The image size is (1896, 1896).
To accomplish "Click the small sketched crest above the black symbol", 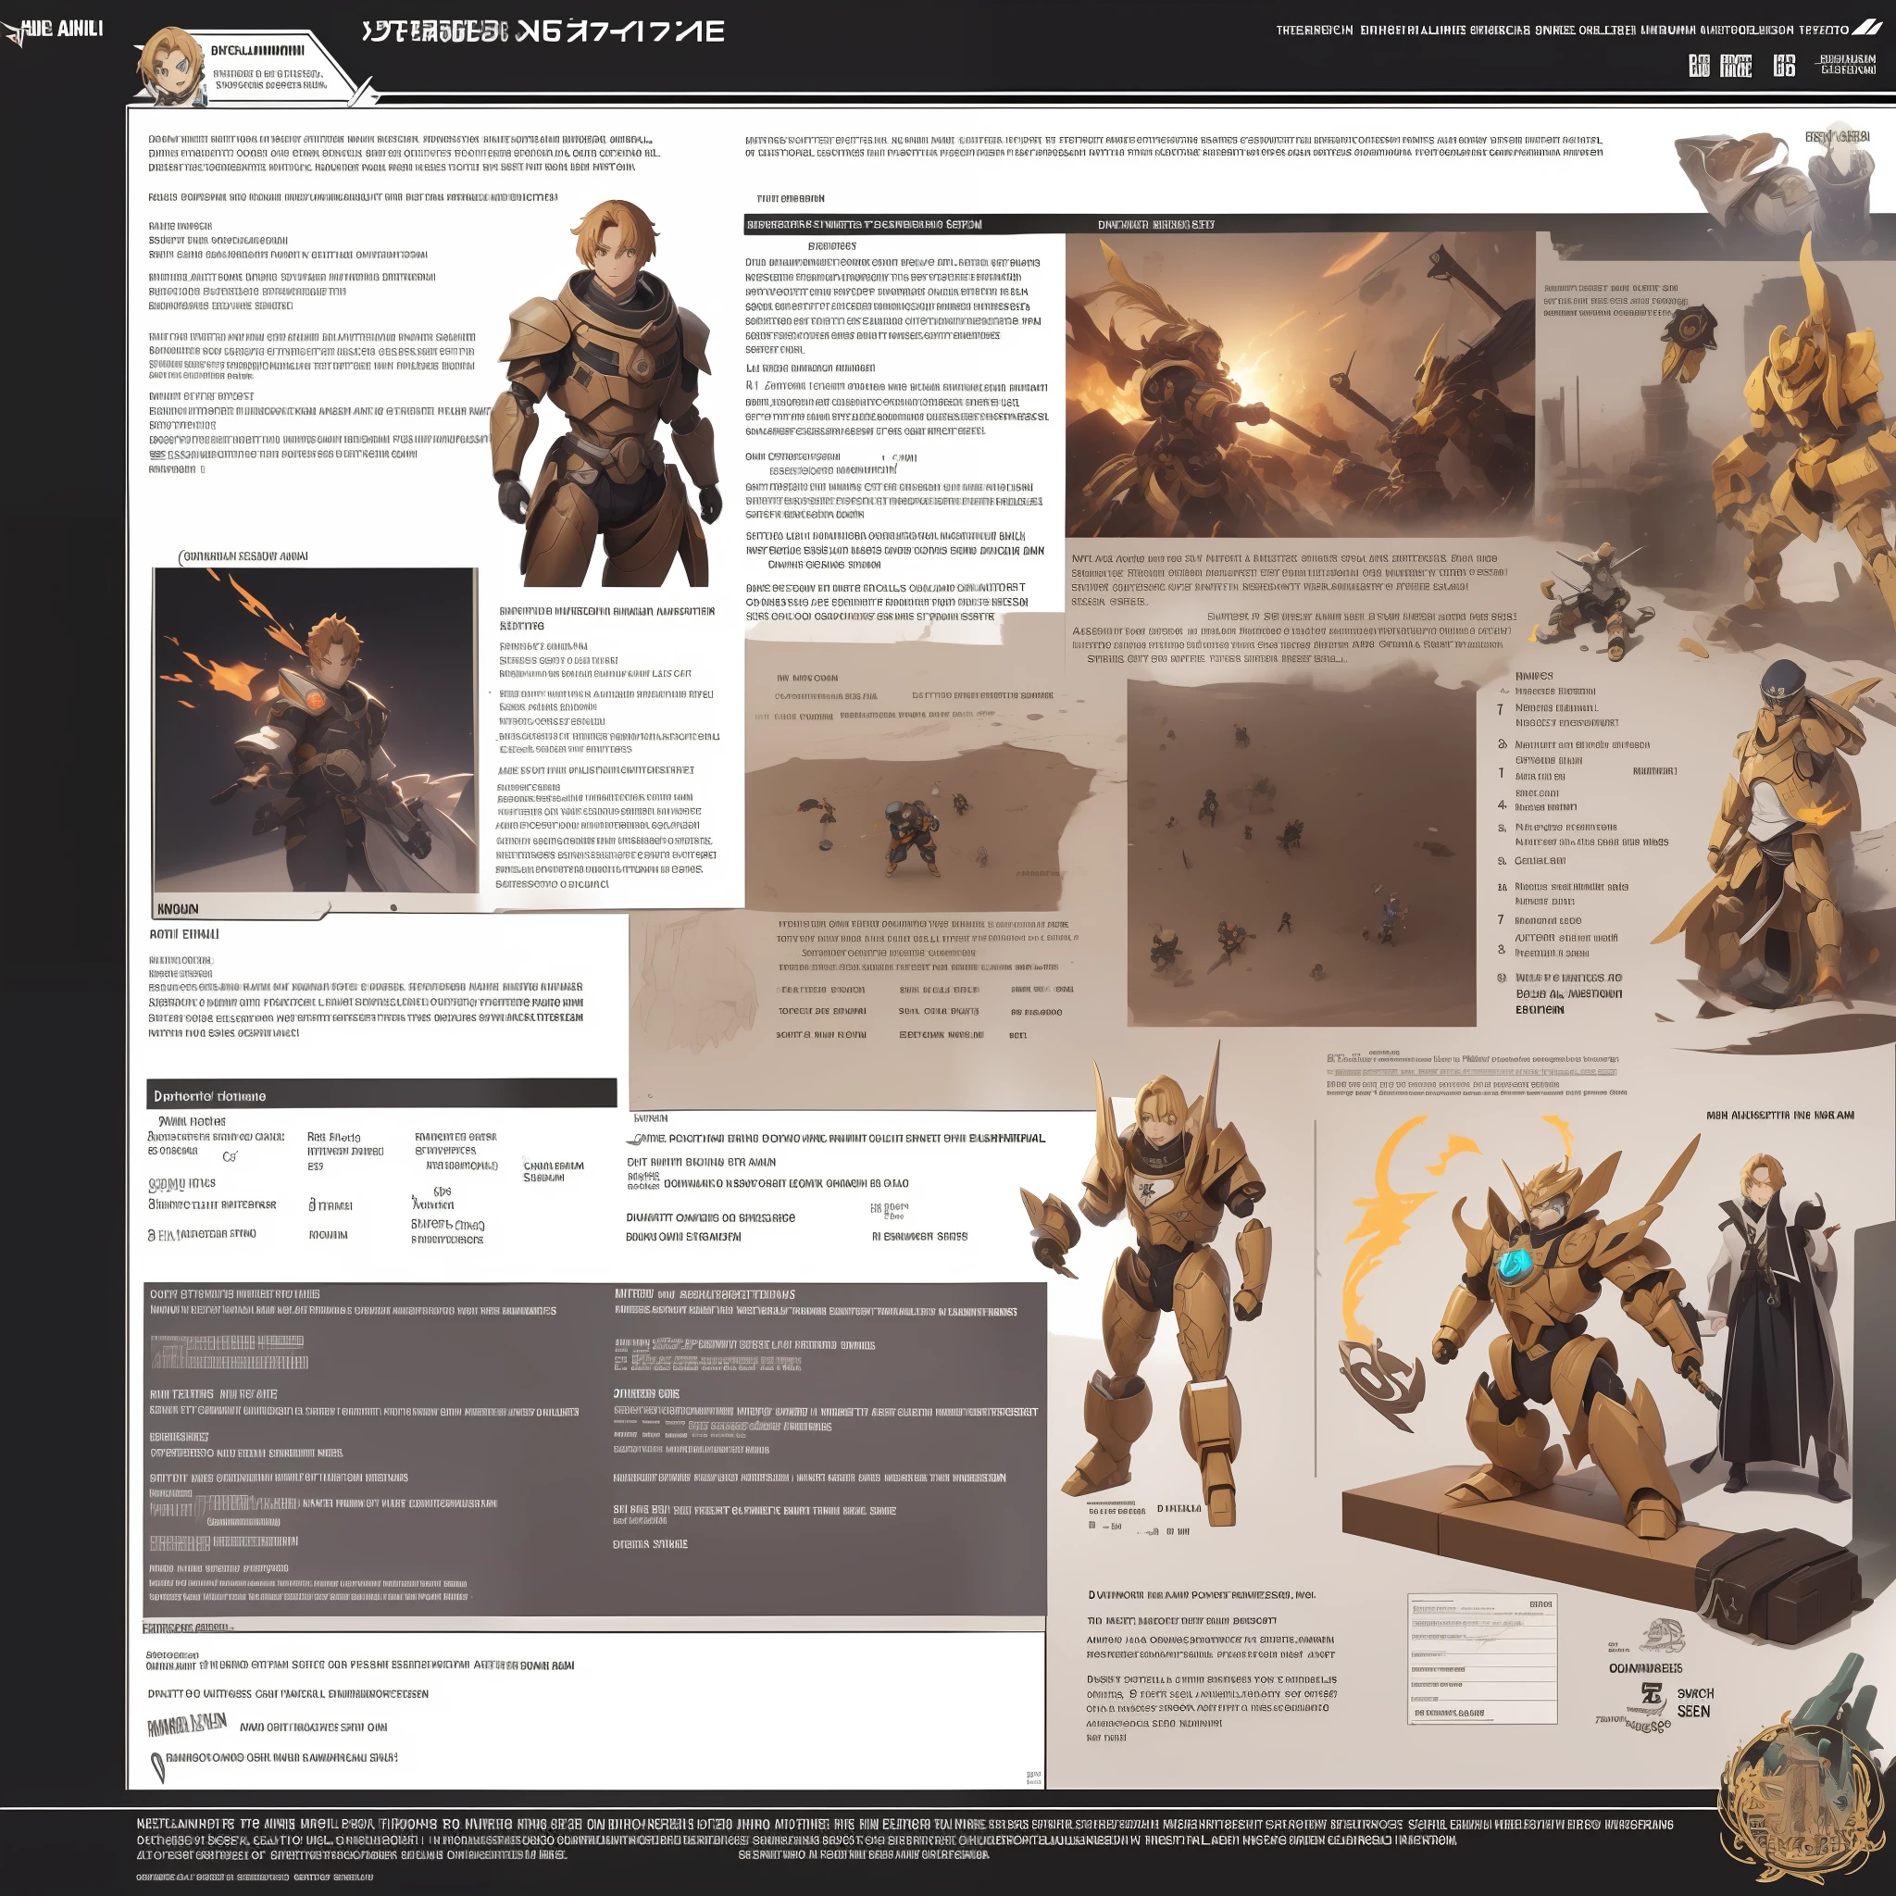I will [x=1662, y=1636].
